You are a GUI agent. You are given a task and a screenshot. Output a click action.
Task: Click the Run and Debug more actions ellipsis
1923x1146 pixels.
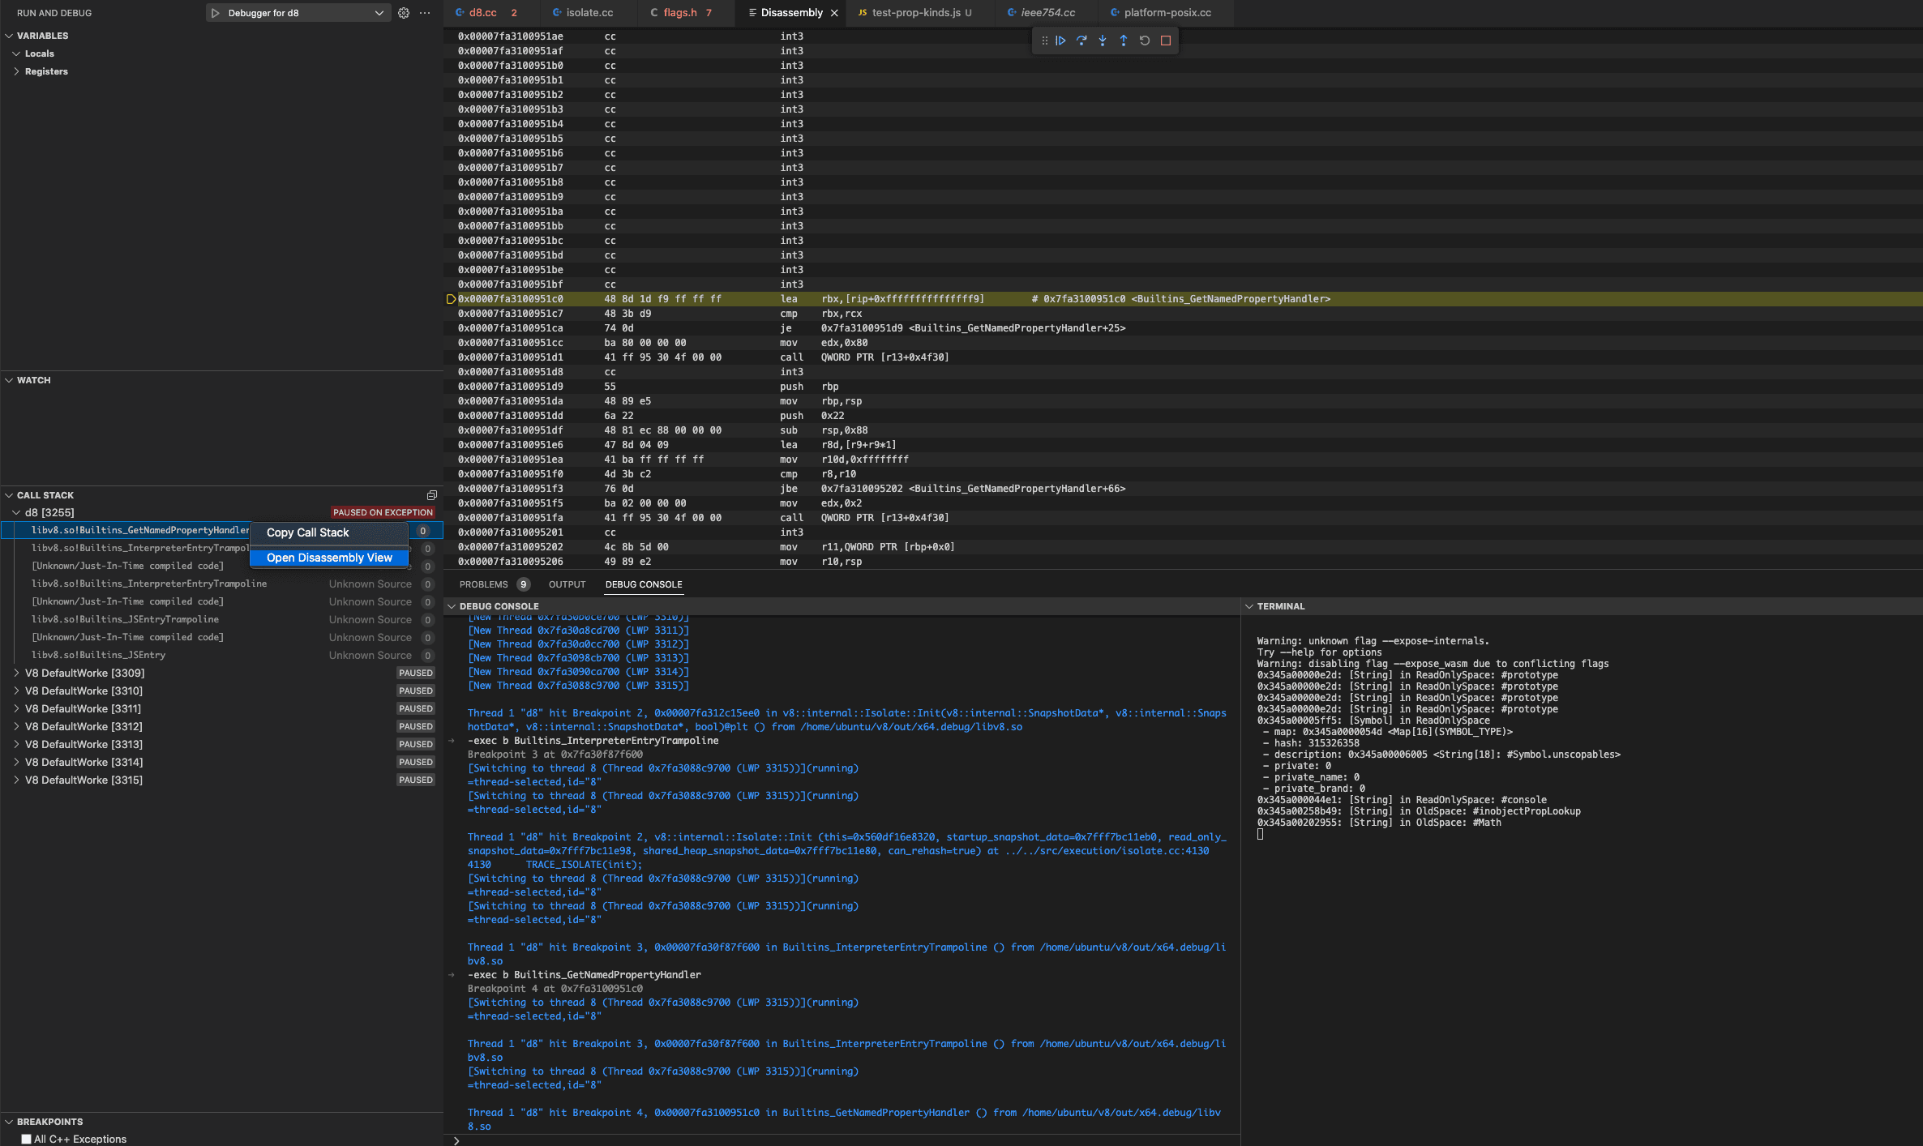click(425, 13)
